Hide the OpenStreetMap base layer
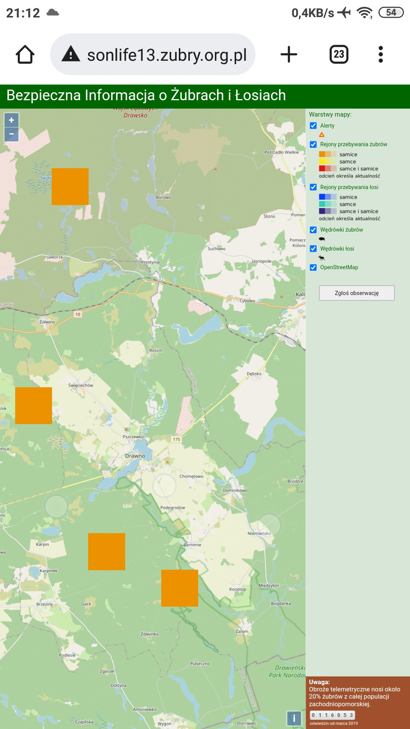This screenshot has width=410, height=729. [x=313, y=267]
